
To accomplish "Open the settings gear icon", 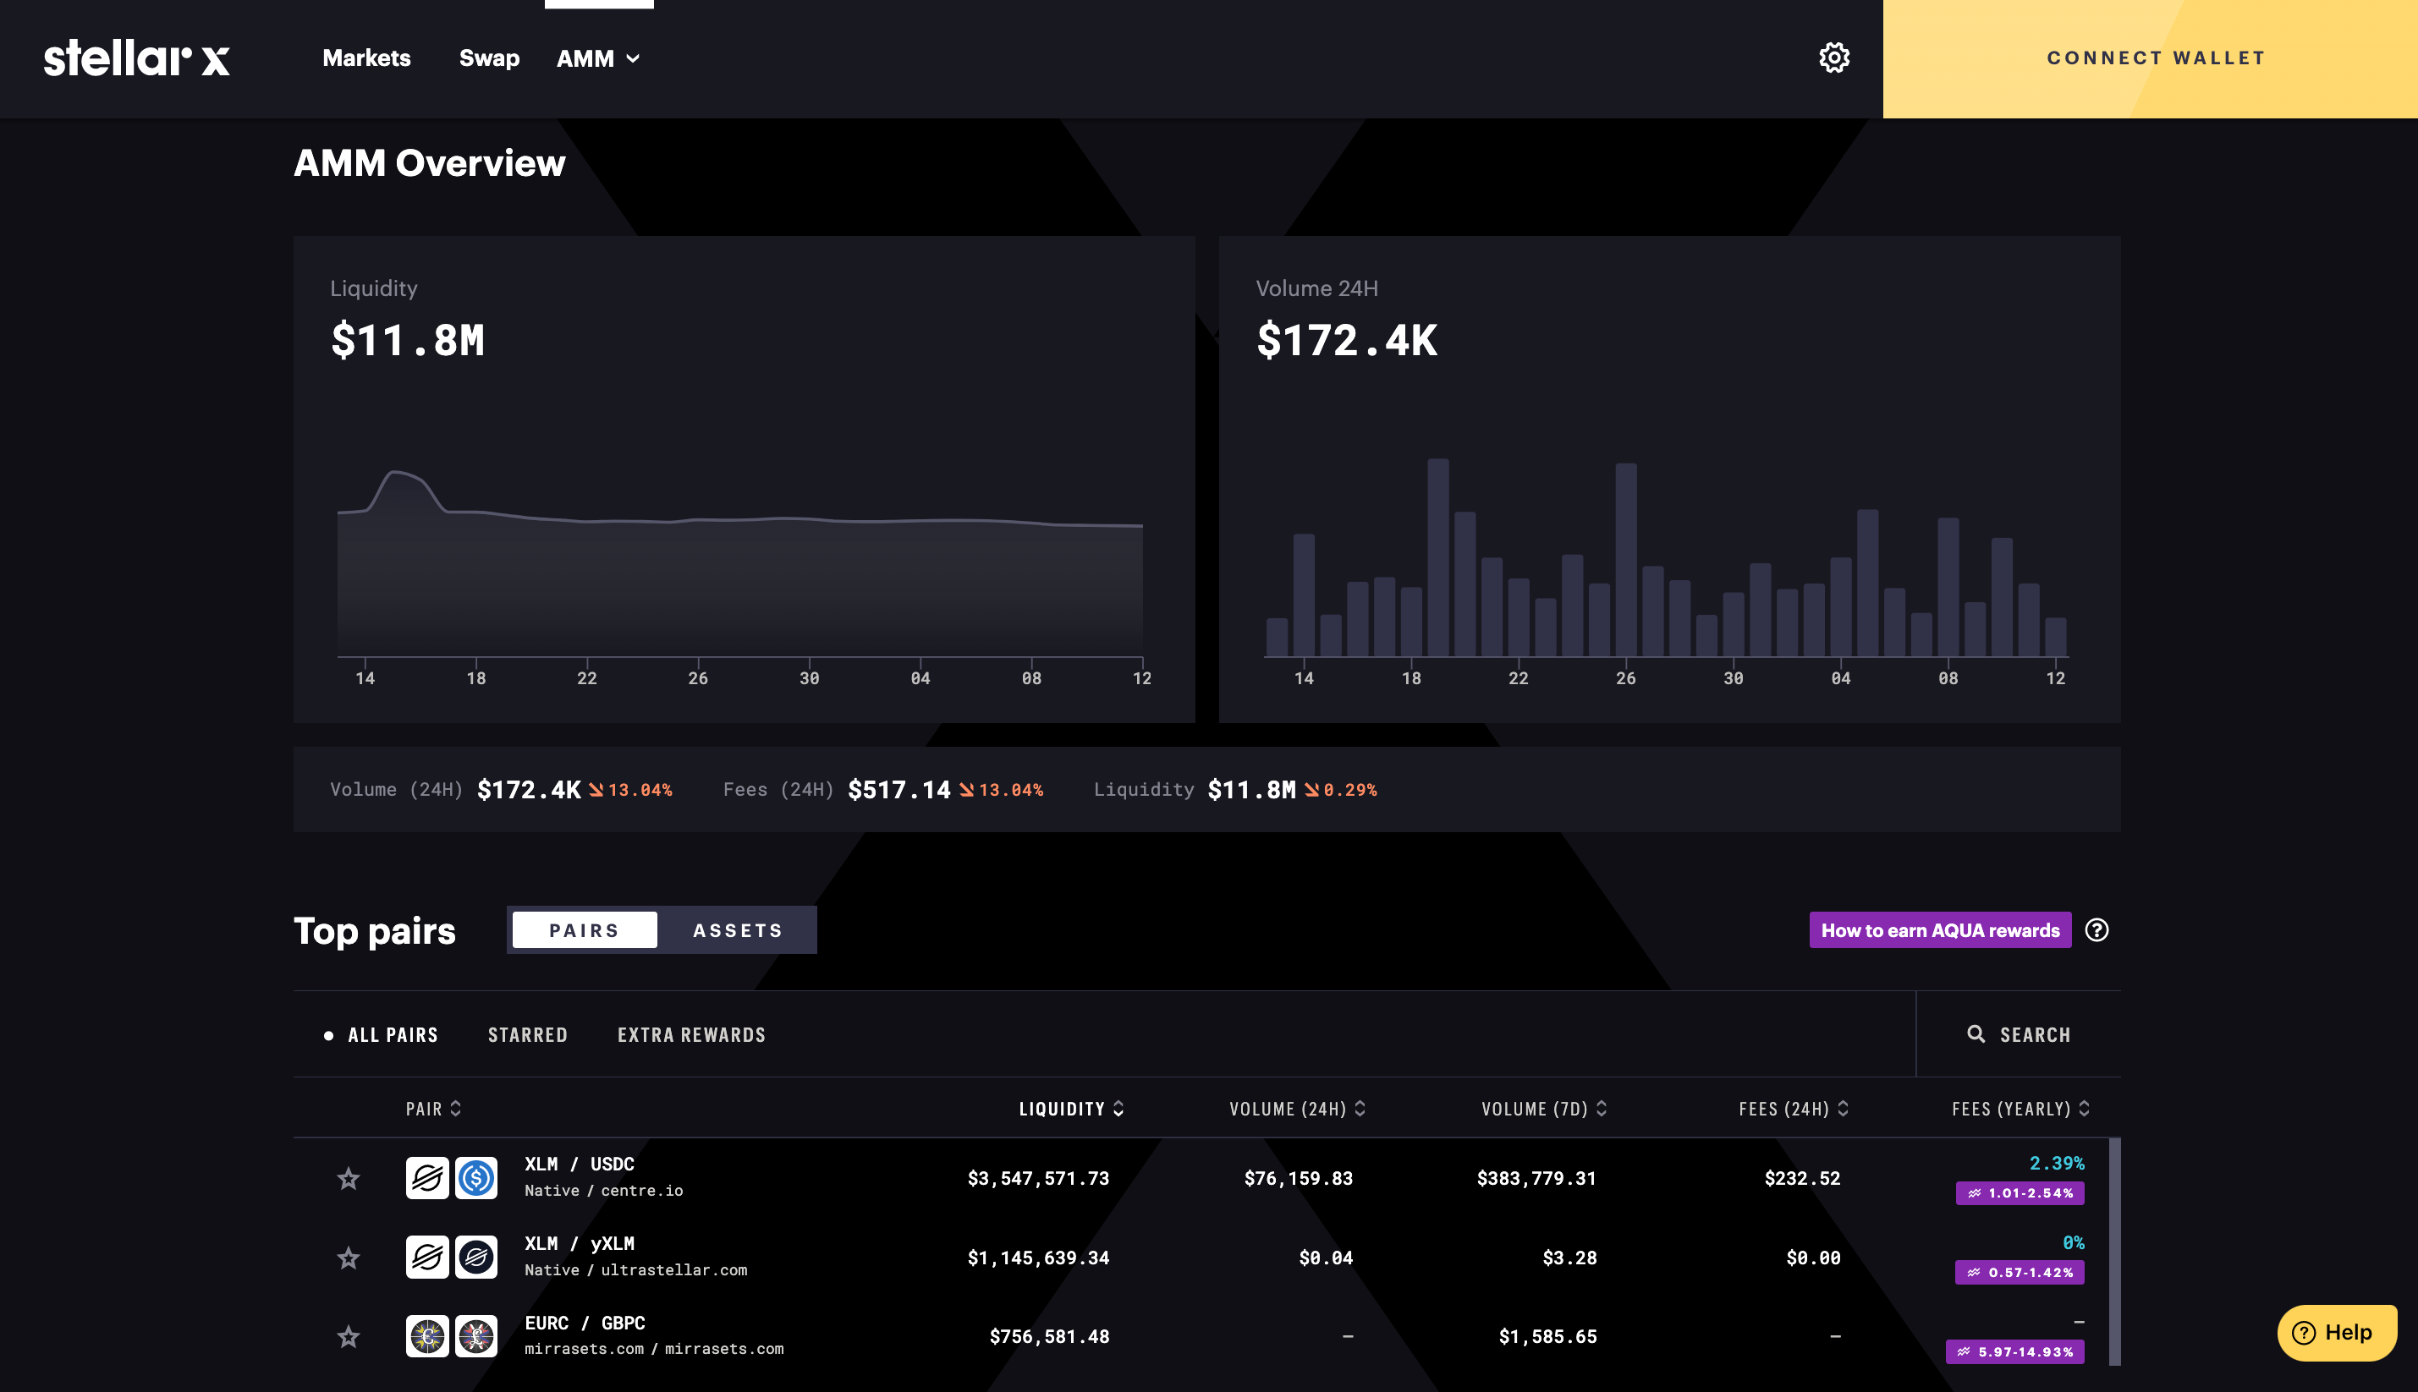I will [x=1833, y=58].
